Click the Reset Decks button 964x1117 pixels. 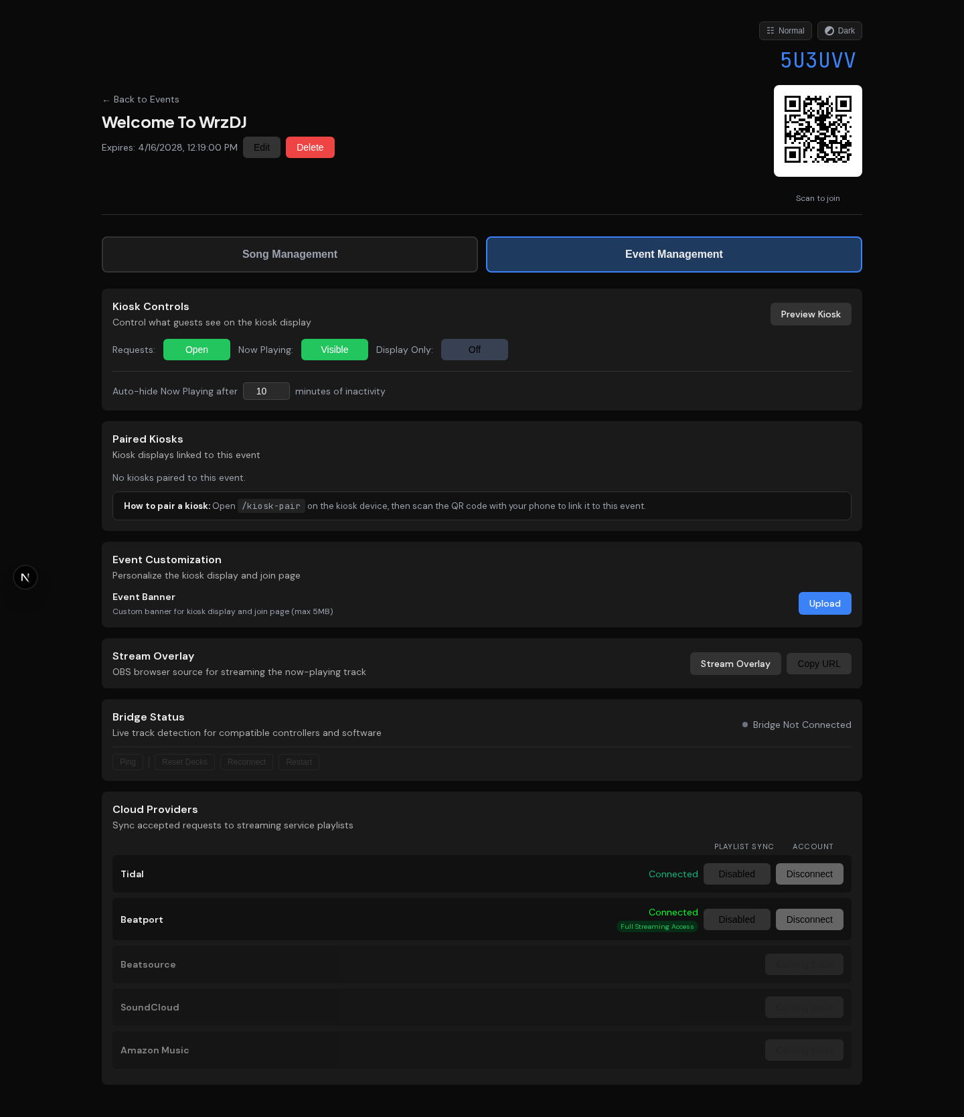185,762
